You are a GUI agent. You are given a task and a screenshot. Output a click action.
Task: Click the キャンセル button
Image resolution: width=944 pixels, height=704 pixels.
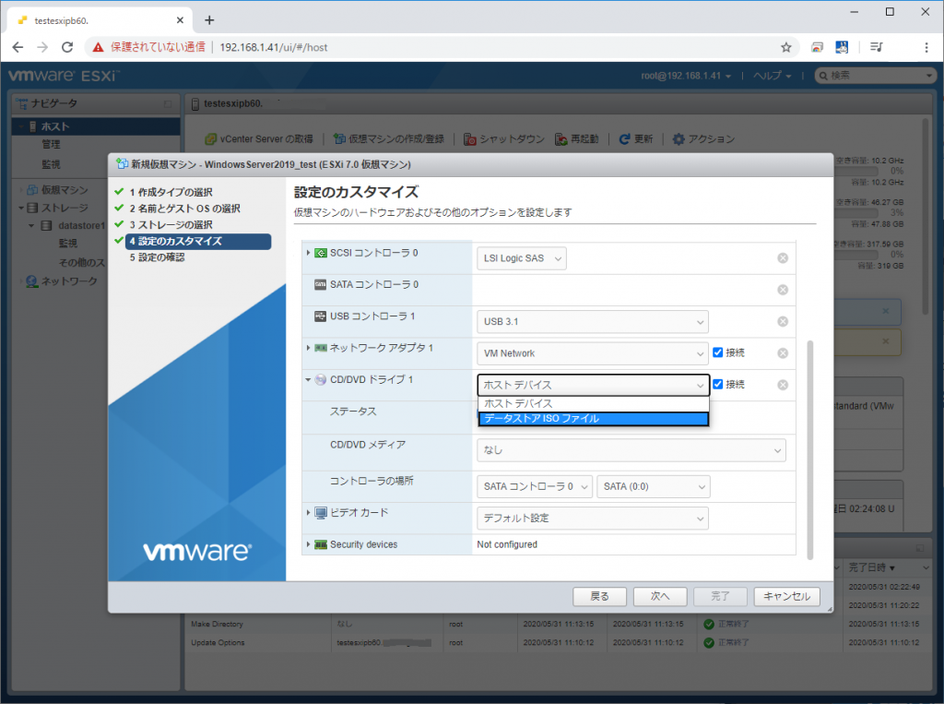click(x=786, y=597)
